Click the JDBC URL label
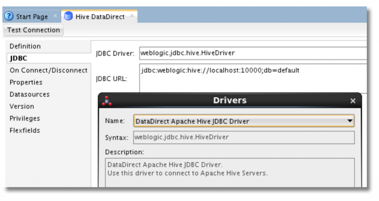 point(111,79)
